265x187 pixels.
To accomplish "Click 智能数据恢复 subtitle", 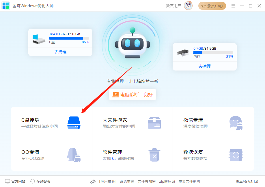I will coord(195,158).
